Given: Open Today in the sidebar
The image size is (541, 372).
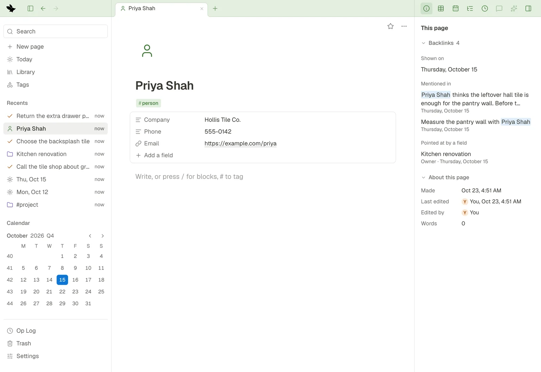Looking at the screenshot, I should [55, 59].
